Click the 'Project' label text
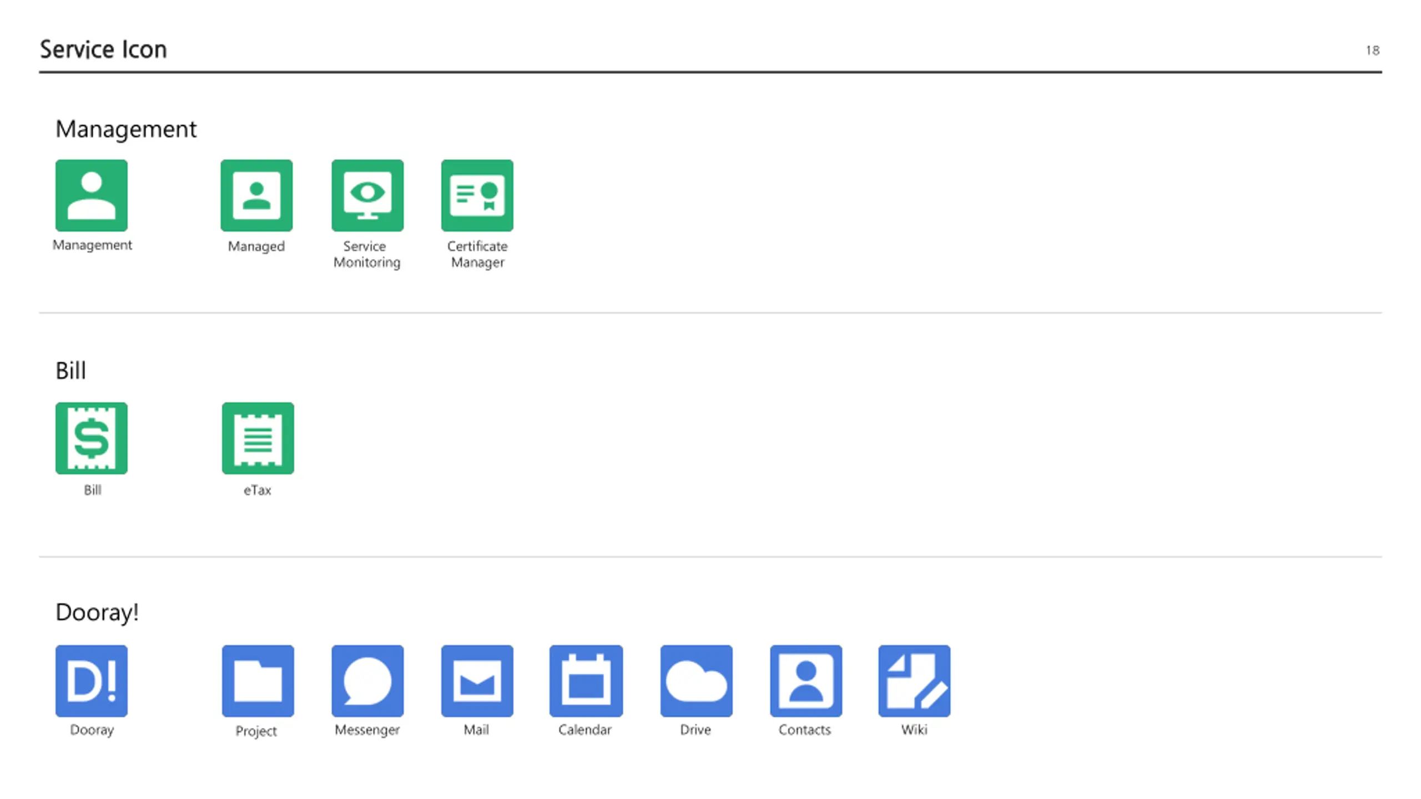The image size is (1421, 799). coord(256,731)
